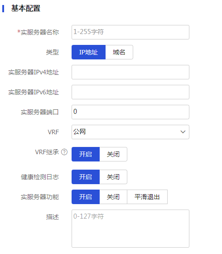Viewport: 222px width, 254px height.
Task: Select IP地址 as the server type
Action: 88,52
